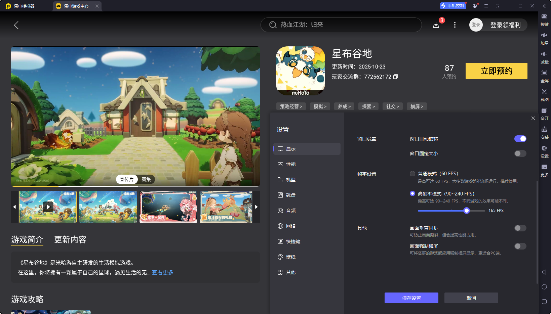Image resolution: width=551 pixels, height=314 pixels.
Task: Take a screenshot with 截图 icon
Action: [x=544, y=95]
